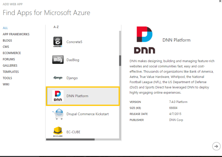Close the Add Web App dialog
Screen dimensions: 222x157
(x=220, y=1)
